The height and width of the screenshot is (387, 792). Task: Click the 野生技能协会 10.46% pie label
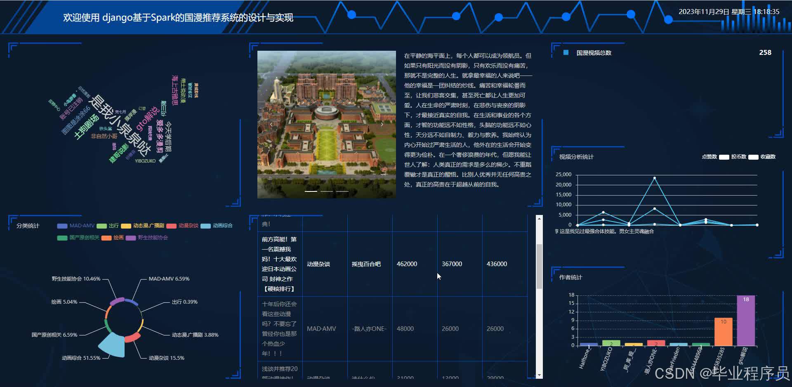[x=76, y=279]
